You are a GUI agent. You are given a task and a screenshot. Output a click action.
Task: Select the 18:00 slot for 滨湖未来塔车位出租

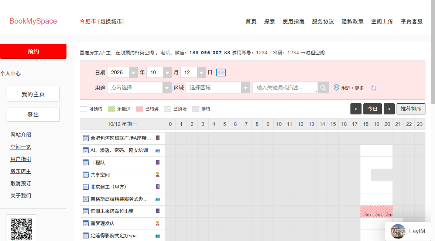click(x=366, y=211)
